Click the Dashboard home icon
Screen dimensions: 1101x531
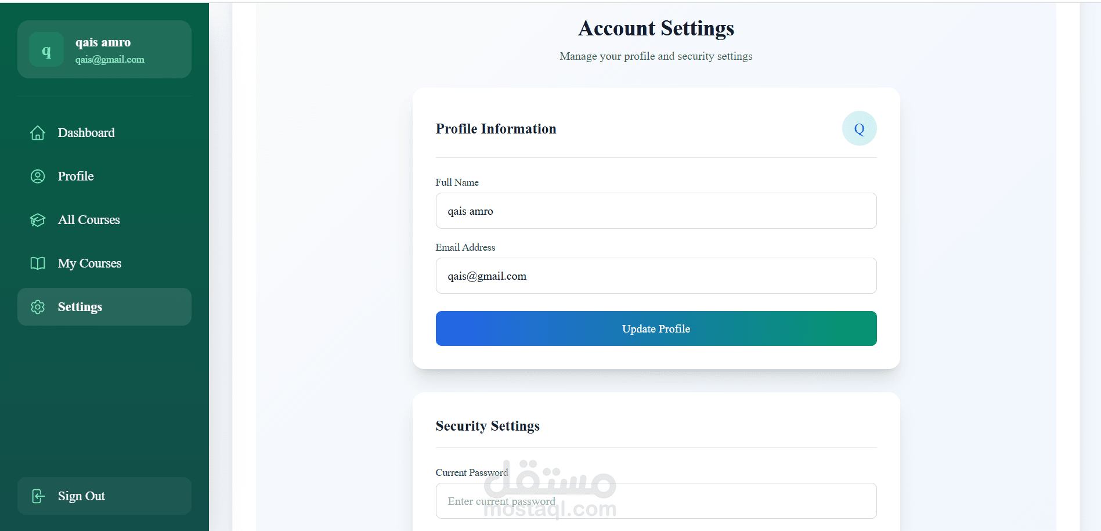tap(38, 133)
